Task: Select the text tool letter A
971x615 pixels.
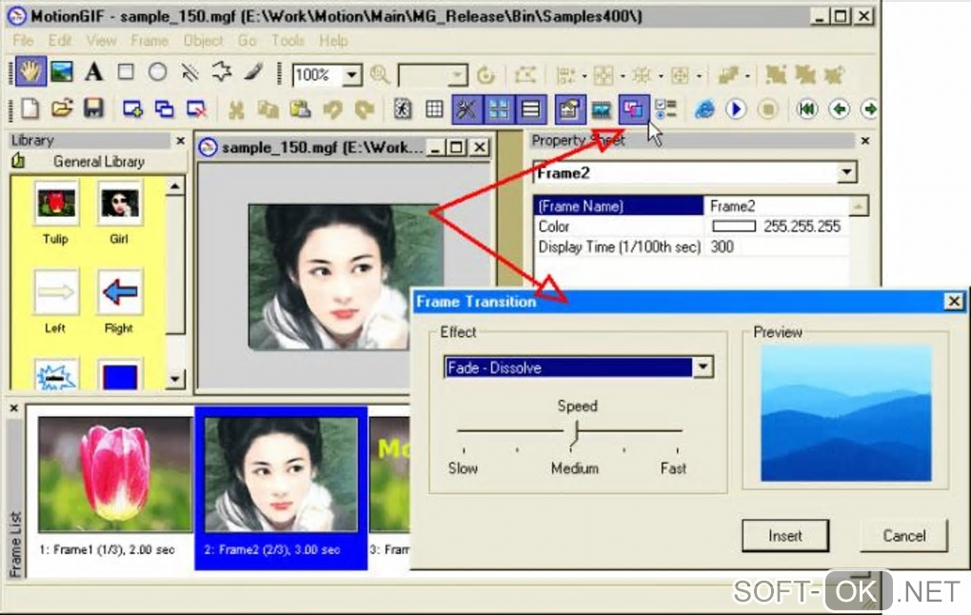Action: (94, 72)
